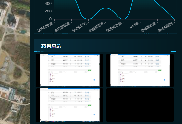Select the 机械臂抓取... chart category
Screen dimensions: 182x124
click(x=98, y=27)
